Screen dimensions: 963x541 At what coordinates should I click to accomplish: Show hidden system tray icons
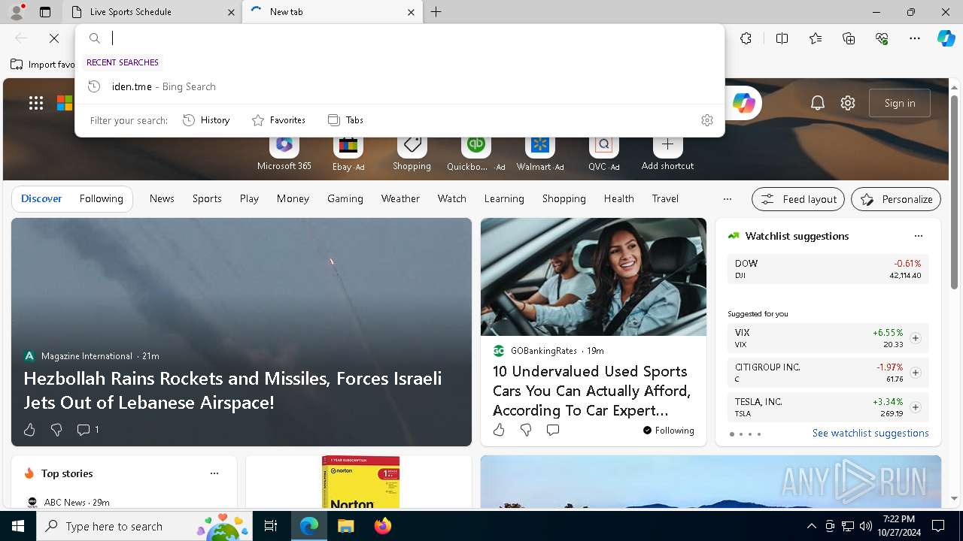pyautogui.click(x=811, y=526)
